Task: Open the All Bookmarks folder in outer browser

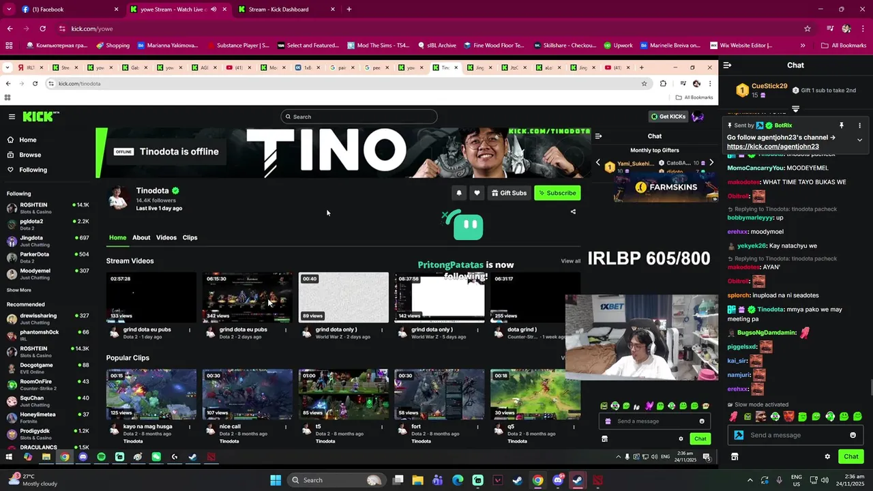Action: 844,46
